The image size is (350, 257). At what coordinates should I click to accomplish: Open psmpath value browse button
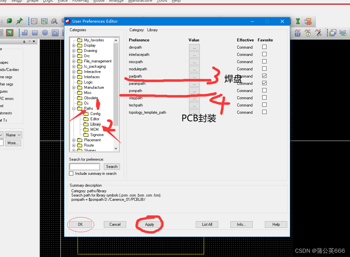[194, 91]
